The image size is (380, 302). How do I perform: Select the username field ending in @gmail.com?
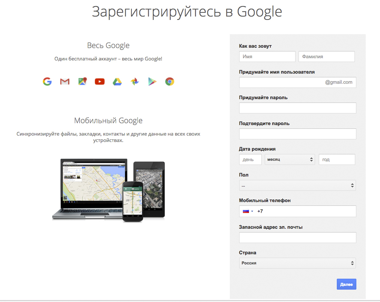point(282,82)
